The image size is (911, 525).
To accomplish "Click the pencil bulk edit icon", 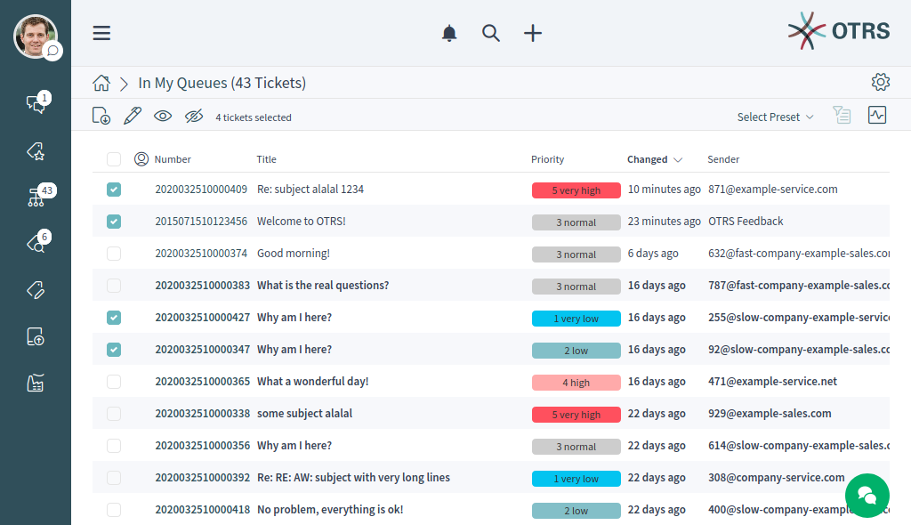I will pyautogui.click(x=132, y=116).
